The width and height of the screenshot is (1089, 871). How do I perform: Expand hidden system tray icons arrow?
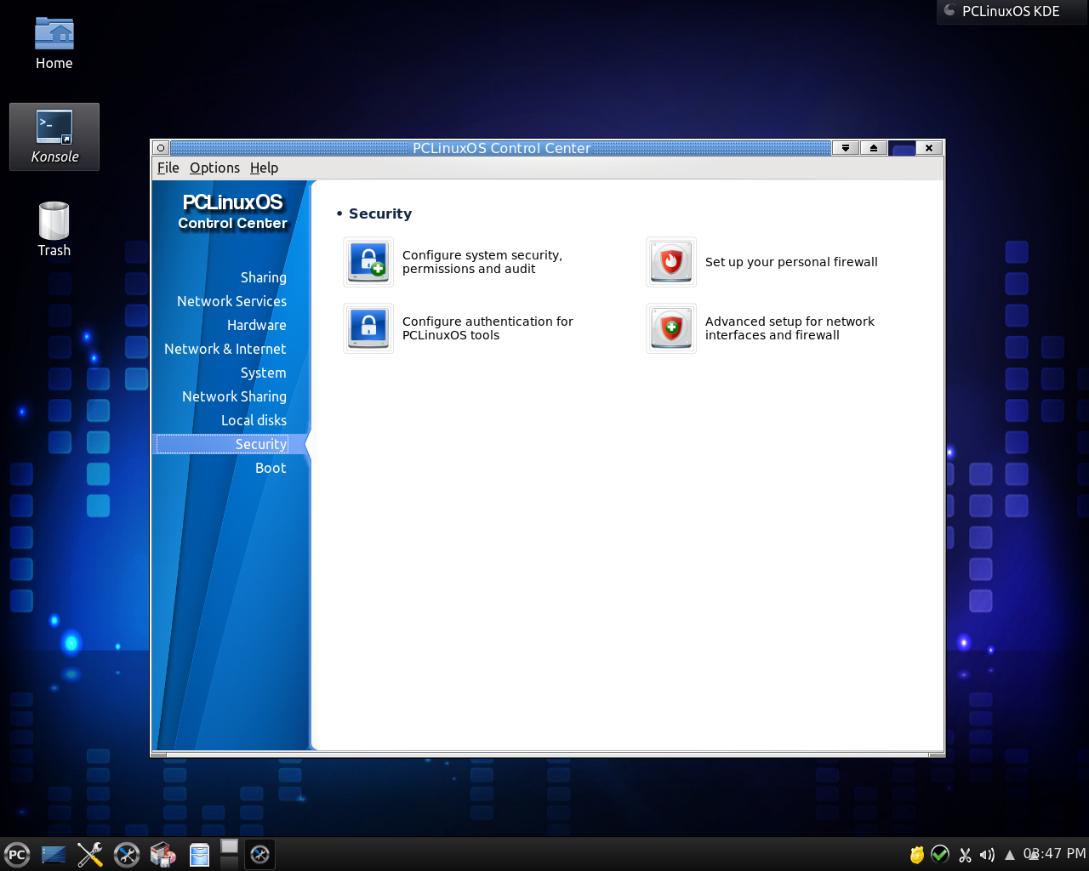[x=1010, y=855]
